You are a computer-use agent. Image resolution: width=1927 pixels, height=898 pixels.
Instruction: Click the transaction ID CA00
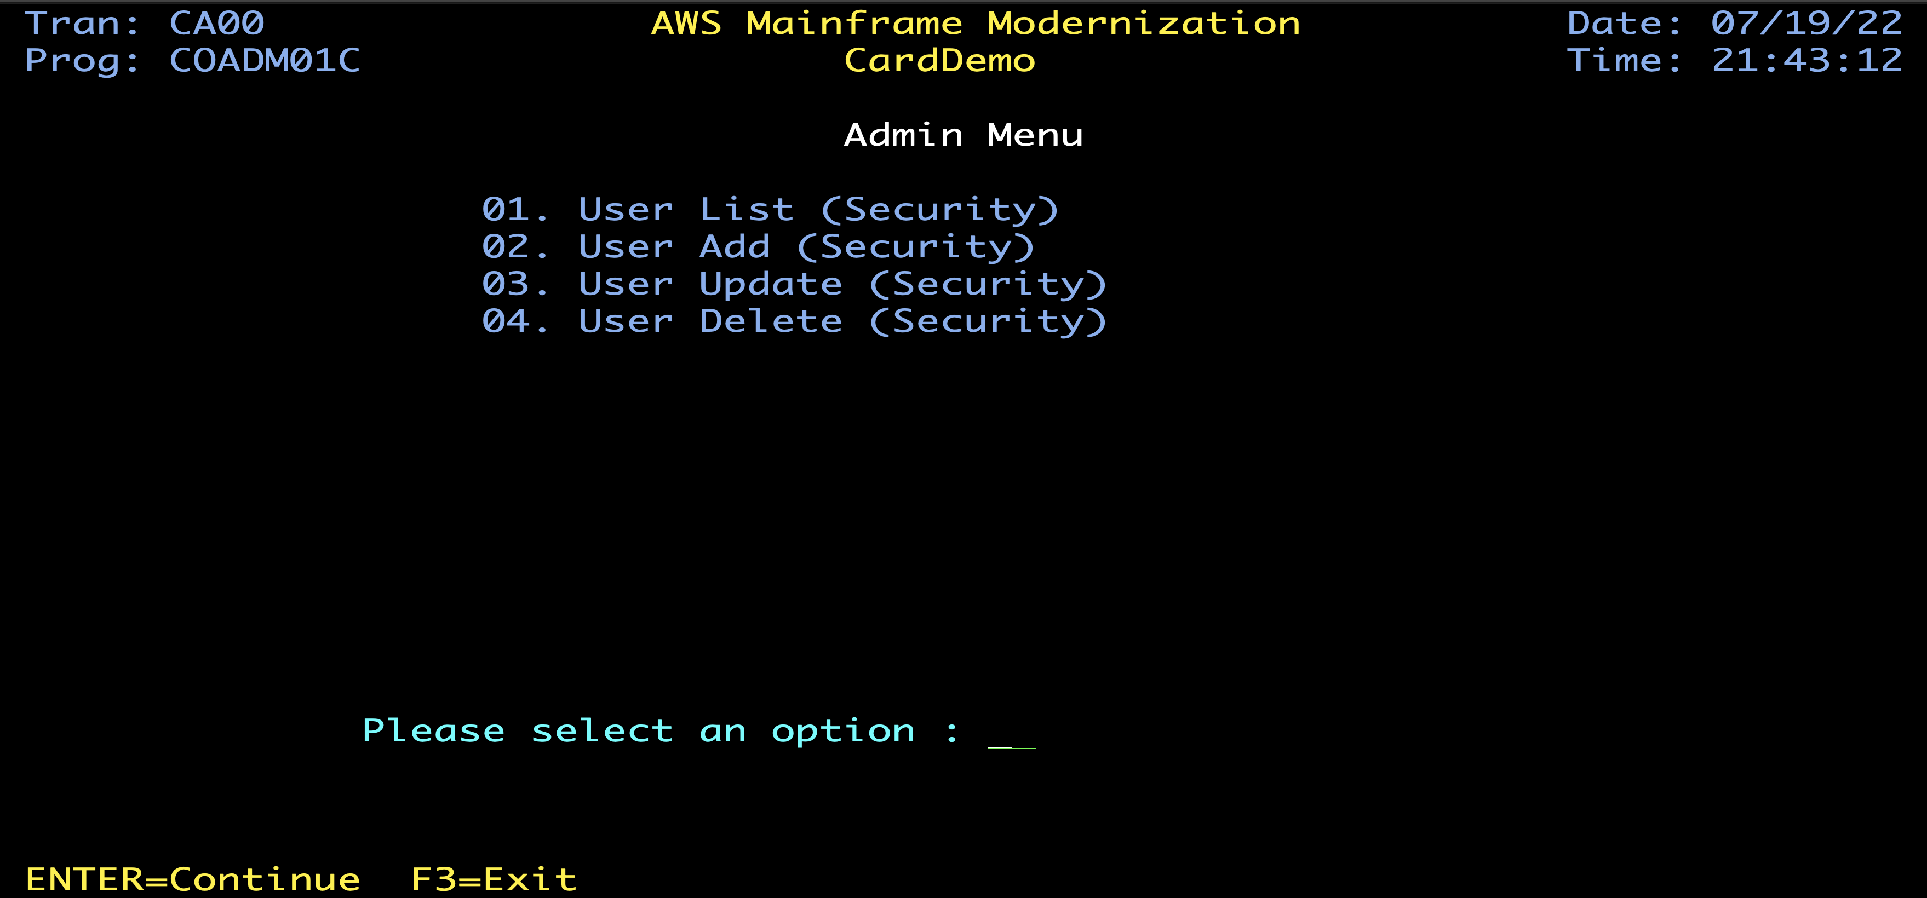[x=217, y=24]
